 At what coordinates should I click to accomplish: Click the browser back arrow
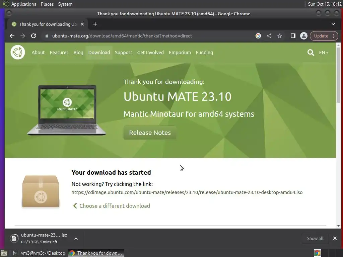click(12, 36)
